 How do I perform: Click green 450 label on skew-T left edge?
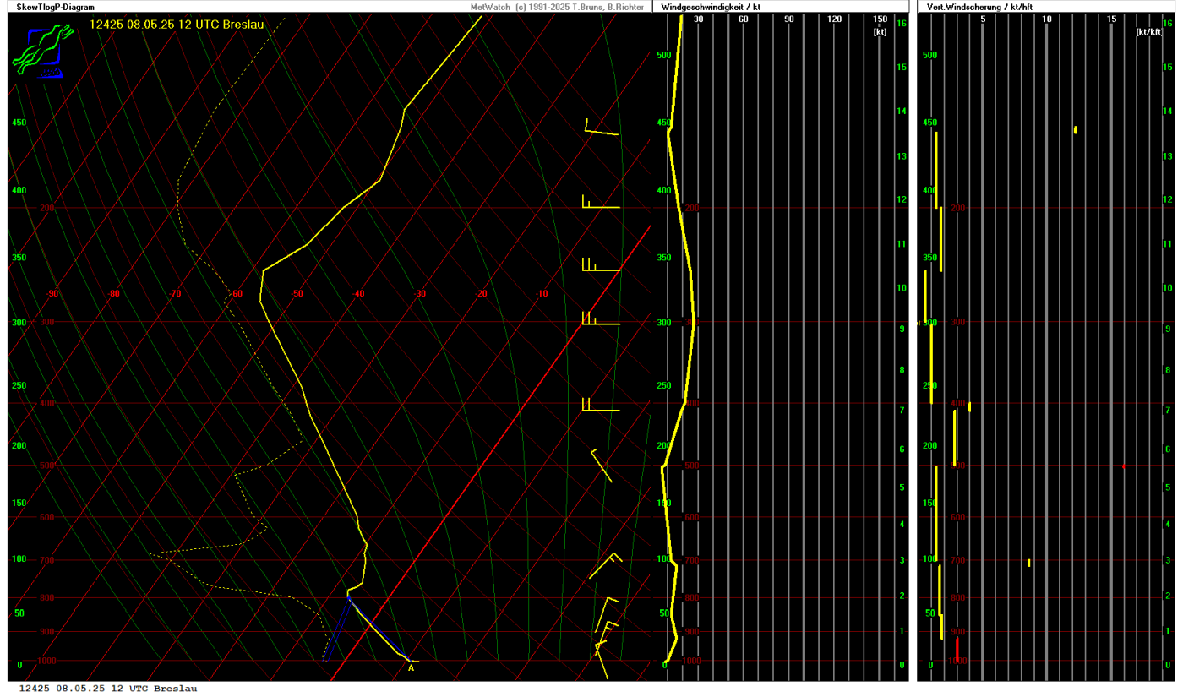(x=19, y=123)
